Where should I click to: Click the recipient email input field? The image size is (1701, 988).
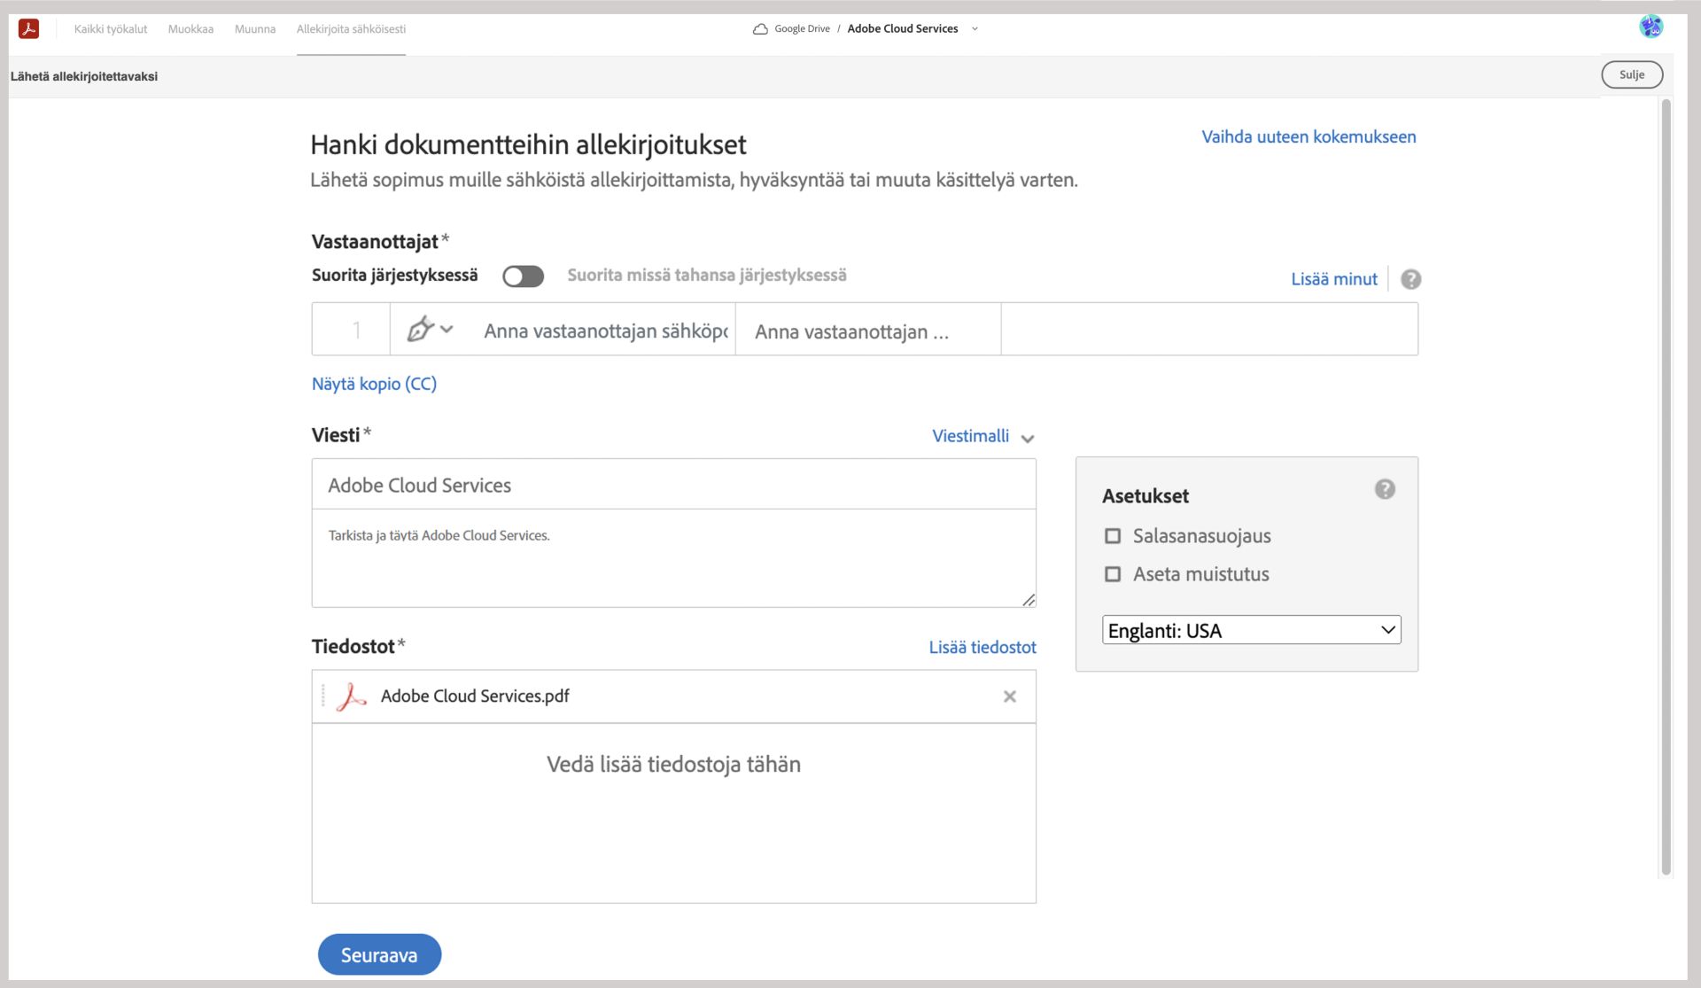click(x=601, y=331)
